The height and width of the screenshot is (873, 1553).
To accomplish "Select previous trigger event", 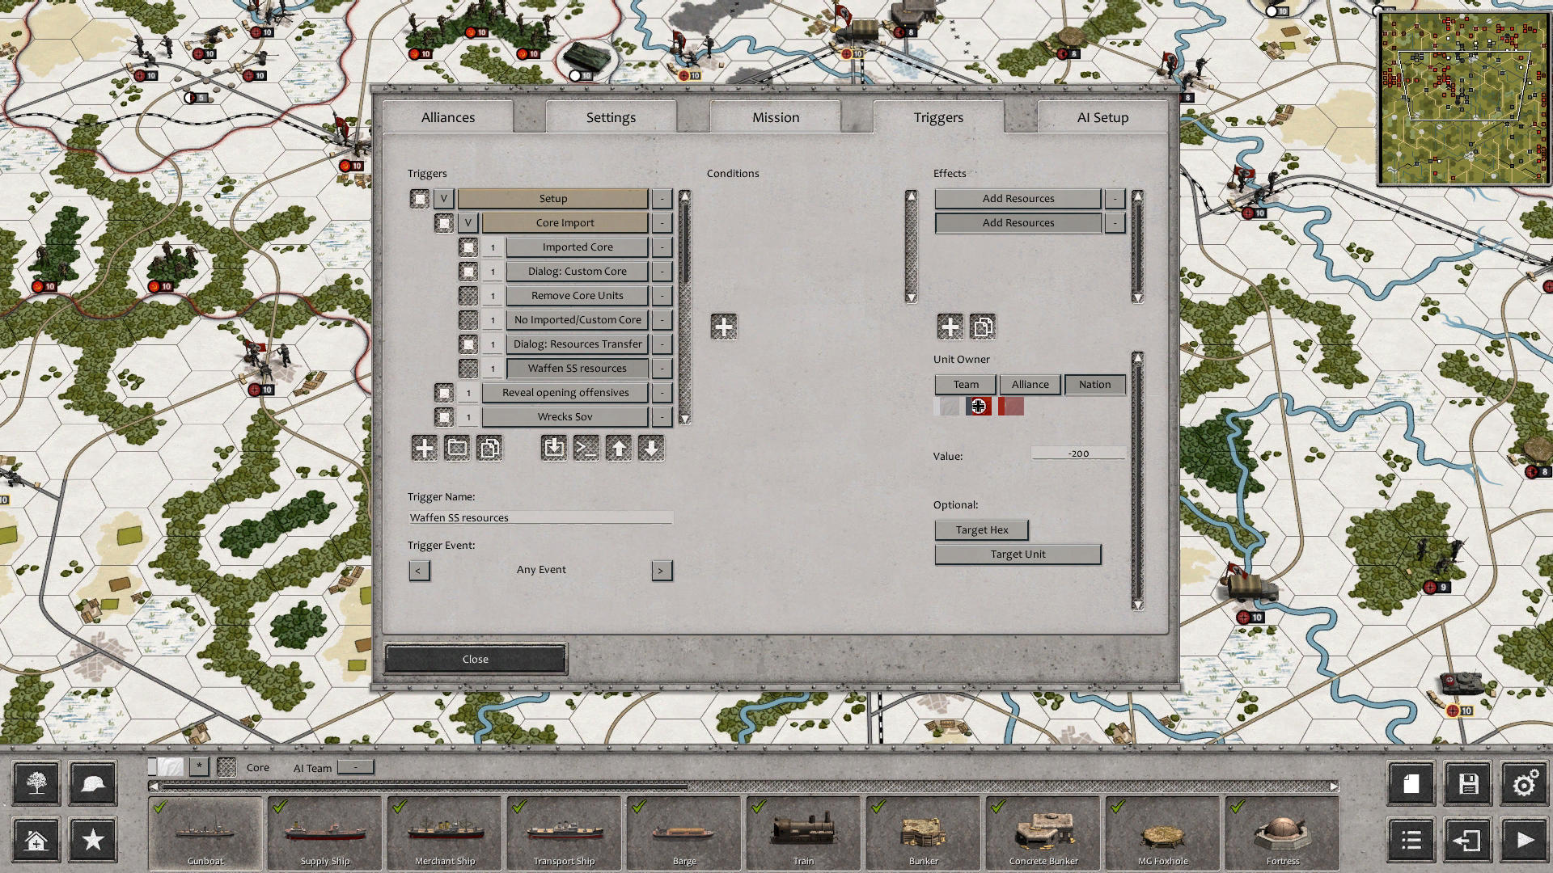I will pyautogui.click(x=419, y=570).
